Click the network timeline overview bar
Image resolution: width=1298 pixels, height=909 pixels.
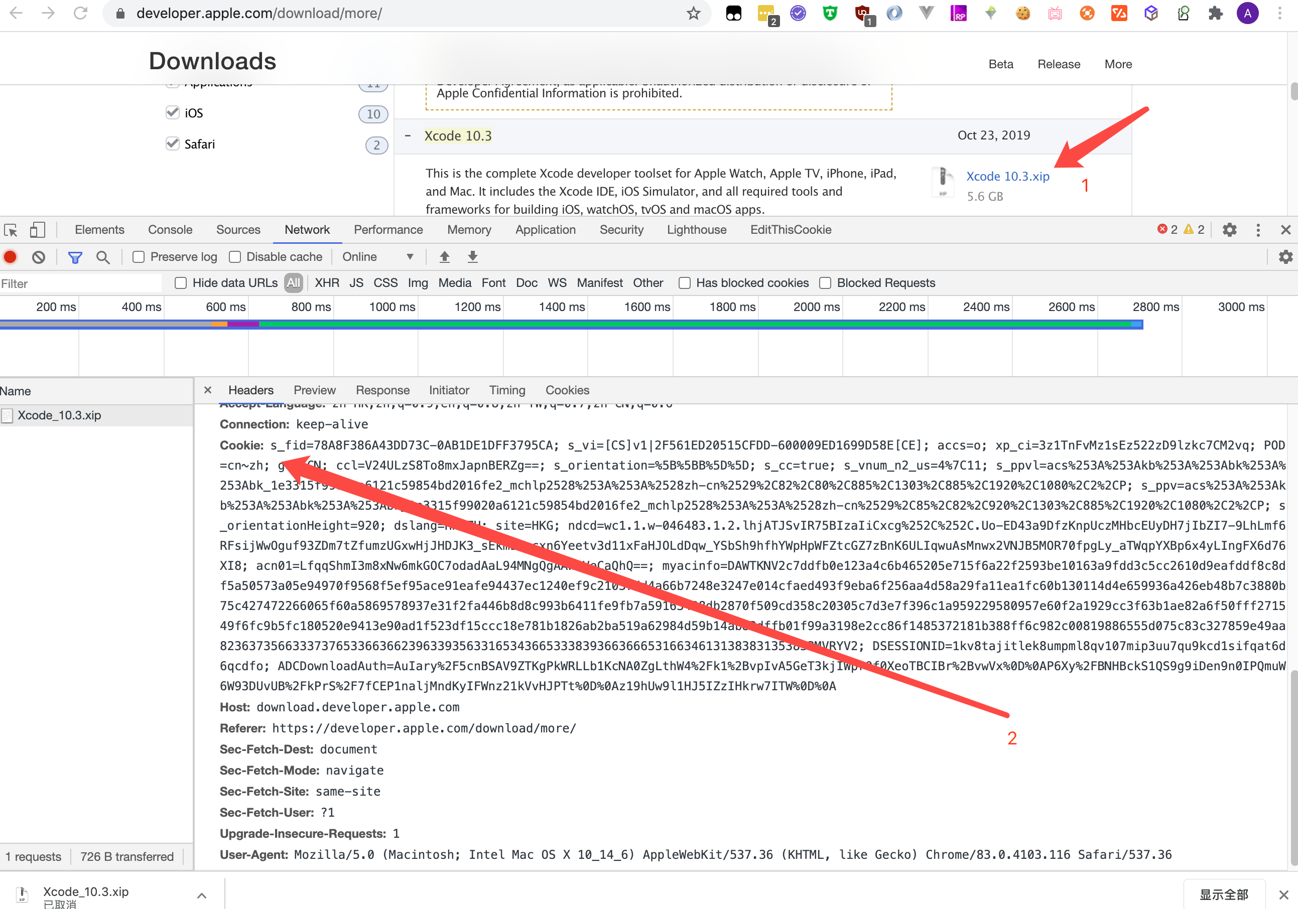point(571,324)
